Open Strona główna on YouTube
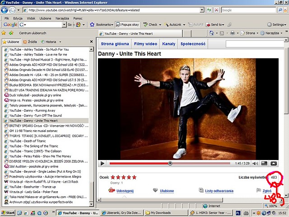Viewport: 289px width, 217px height. [115, 44]
